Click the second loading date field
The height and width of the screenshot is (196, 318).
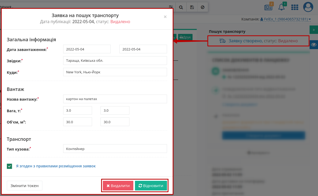(143, 49)
